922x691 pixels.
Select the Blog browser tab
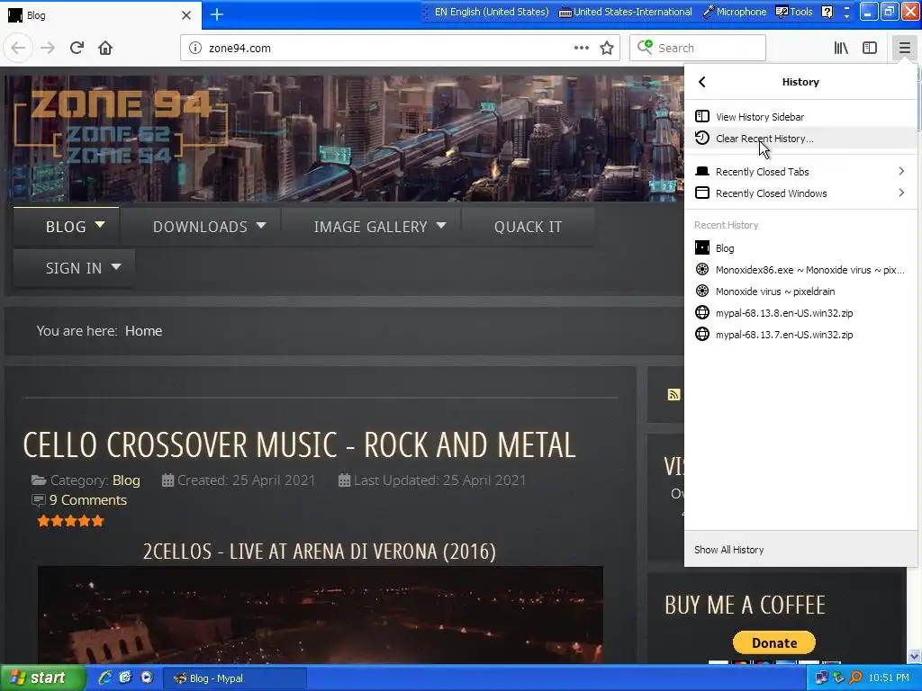point(100,15)
